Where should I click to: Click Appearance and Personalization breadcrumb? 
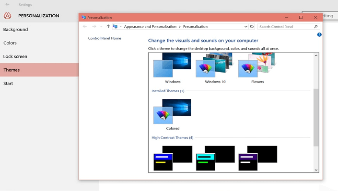tap(150, 27)
